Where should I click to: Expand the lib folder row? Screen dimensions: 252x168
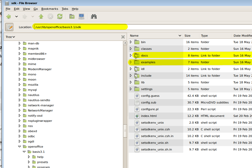tap(131, 82)
